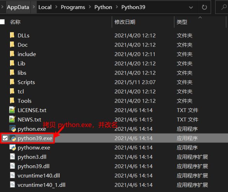Select the Tools folder name
This screenshot has height=192, width=228.
click(x=25, y=101)
